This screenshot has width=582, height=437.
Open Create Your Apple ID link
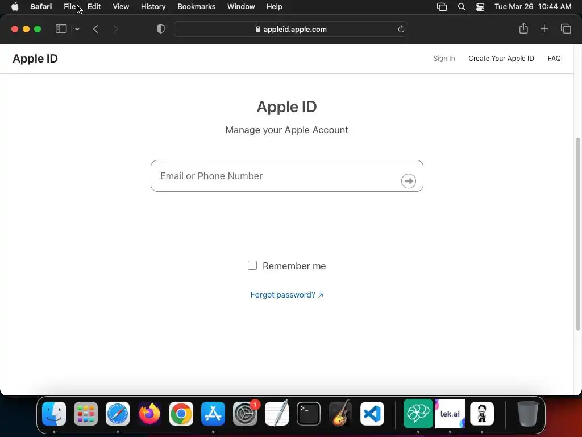(501, 59)
